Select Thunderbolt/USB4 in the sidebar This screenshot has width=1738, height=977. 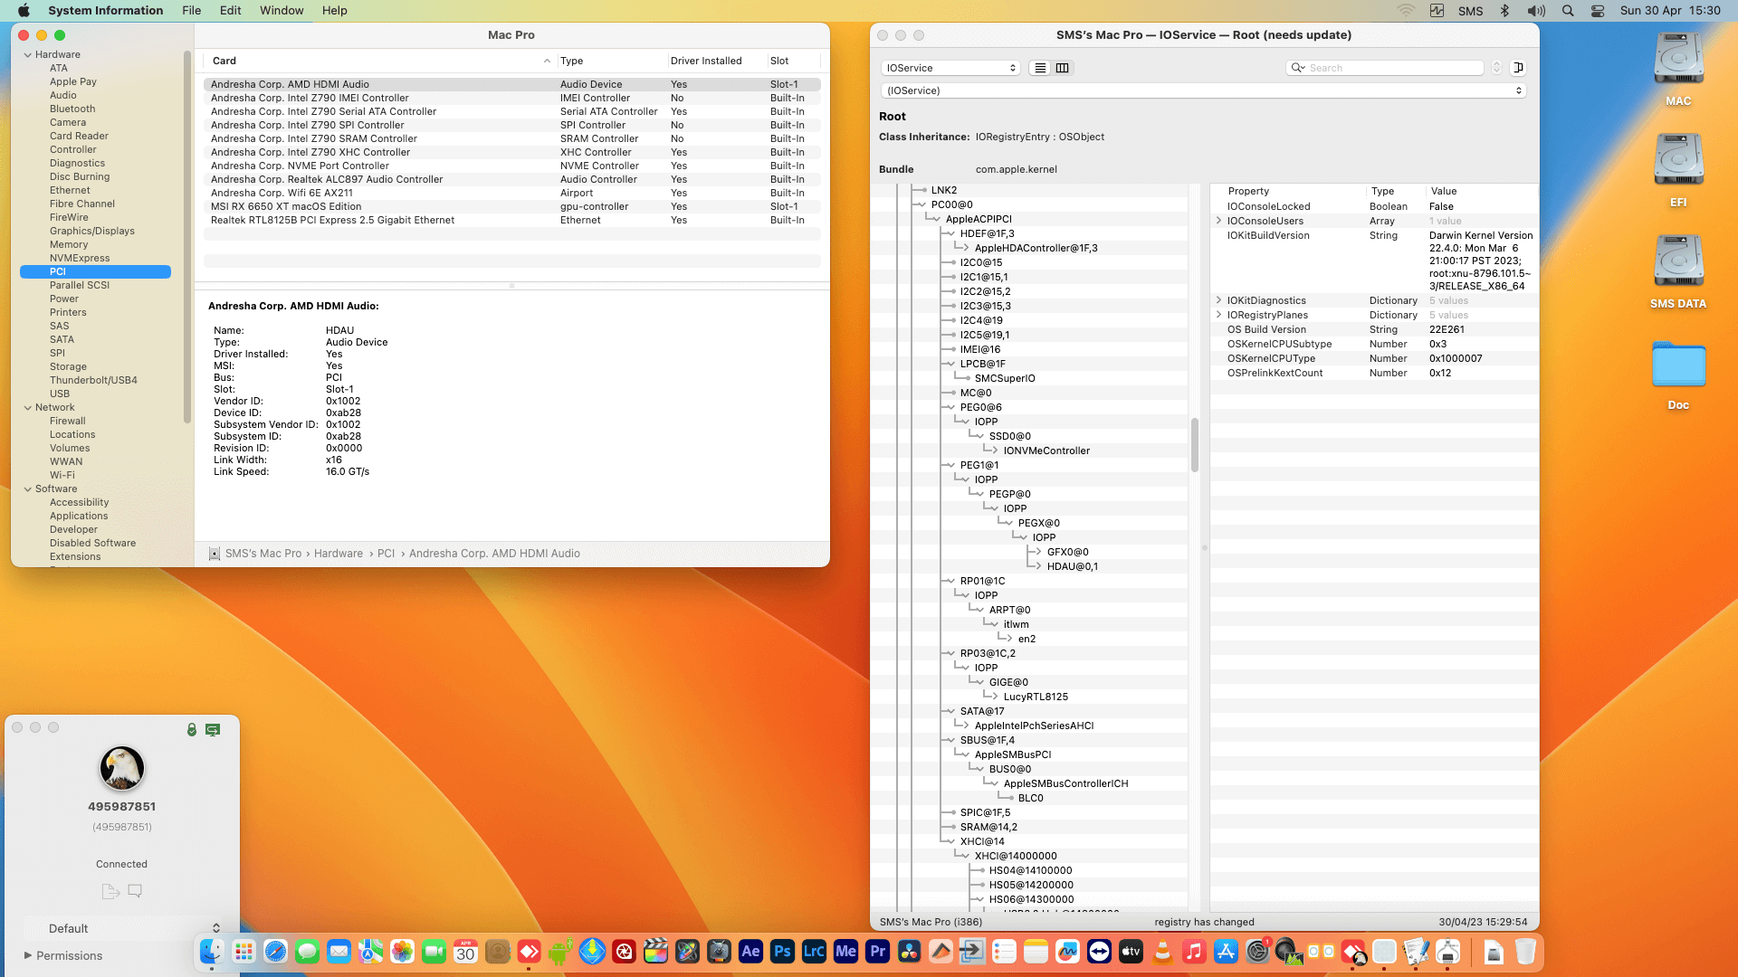click(x=93, y=380)
